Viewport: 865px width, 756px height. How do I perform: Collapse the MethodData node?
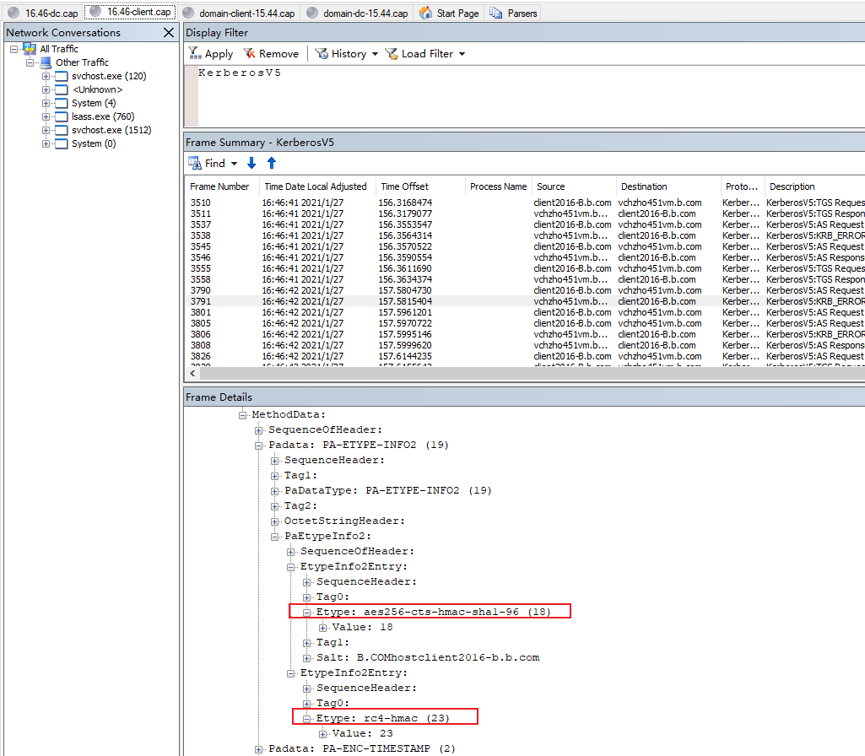point(242,415)
